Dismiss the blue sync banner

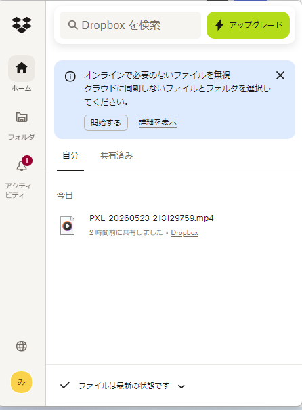280,75
